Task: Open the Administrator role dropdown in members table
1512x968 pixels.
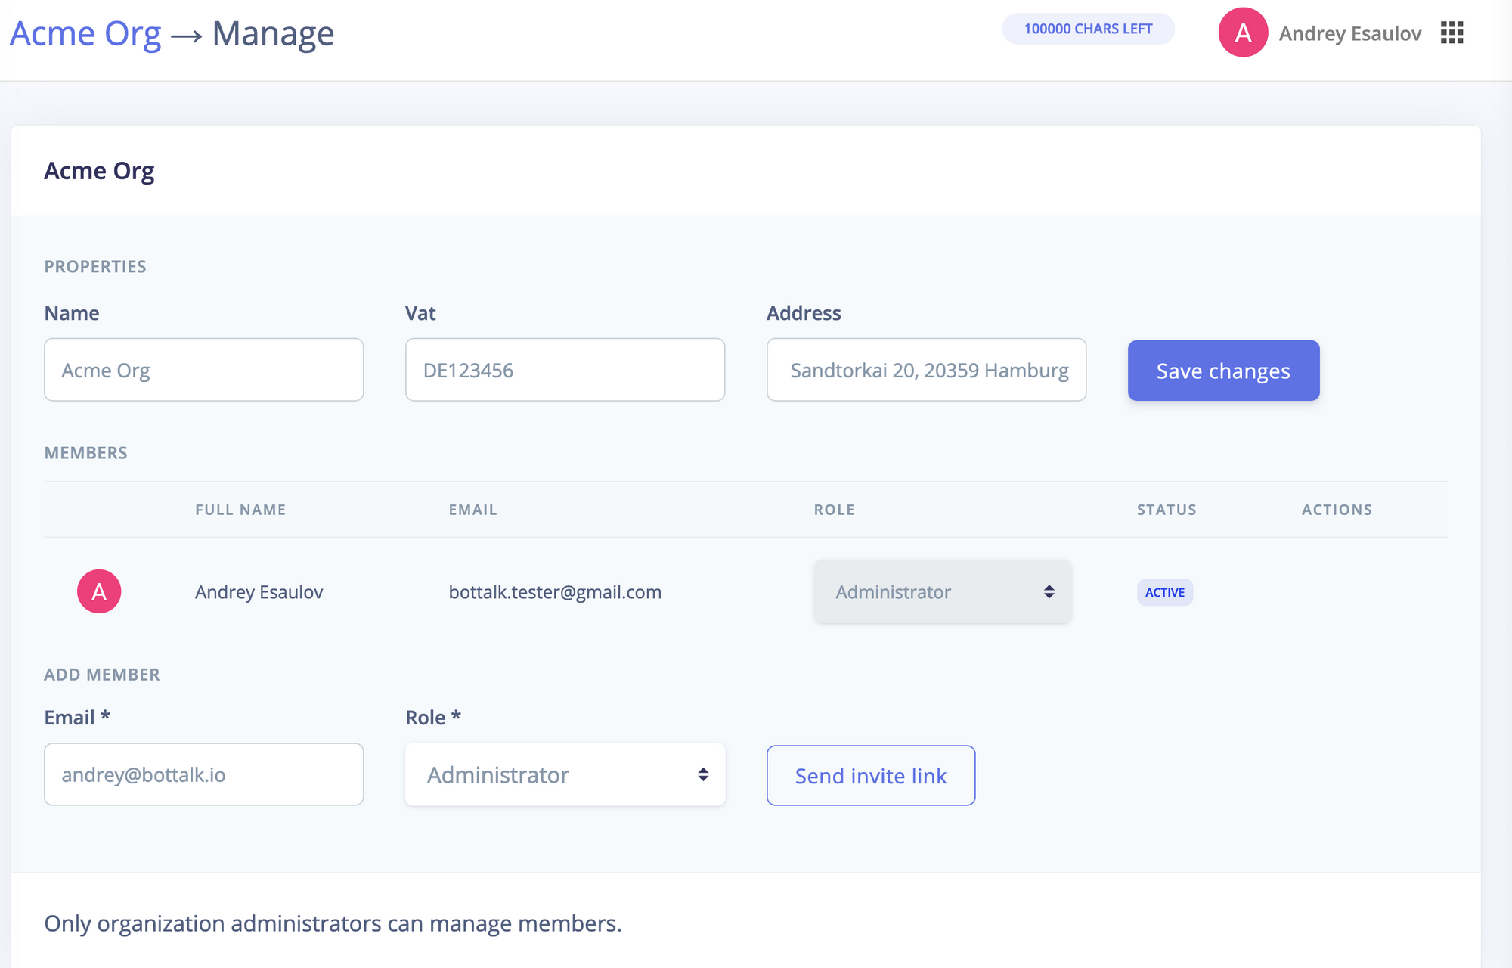Action: pos(942,592)
